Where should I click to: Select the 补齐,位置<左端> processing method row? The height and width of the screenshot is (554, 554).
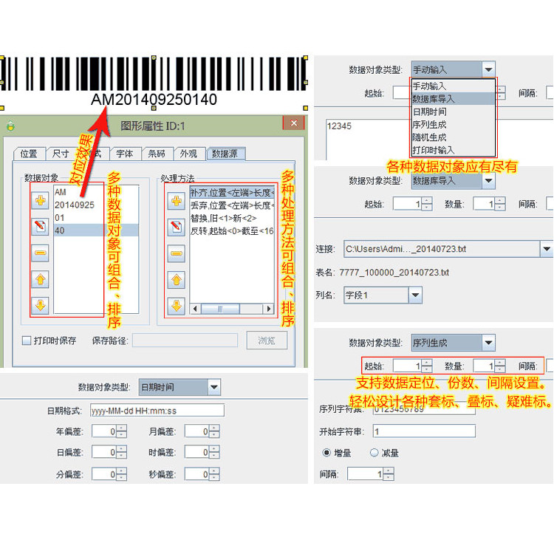click(232, 193)
